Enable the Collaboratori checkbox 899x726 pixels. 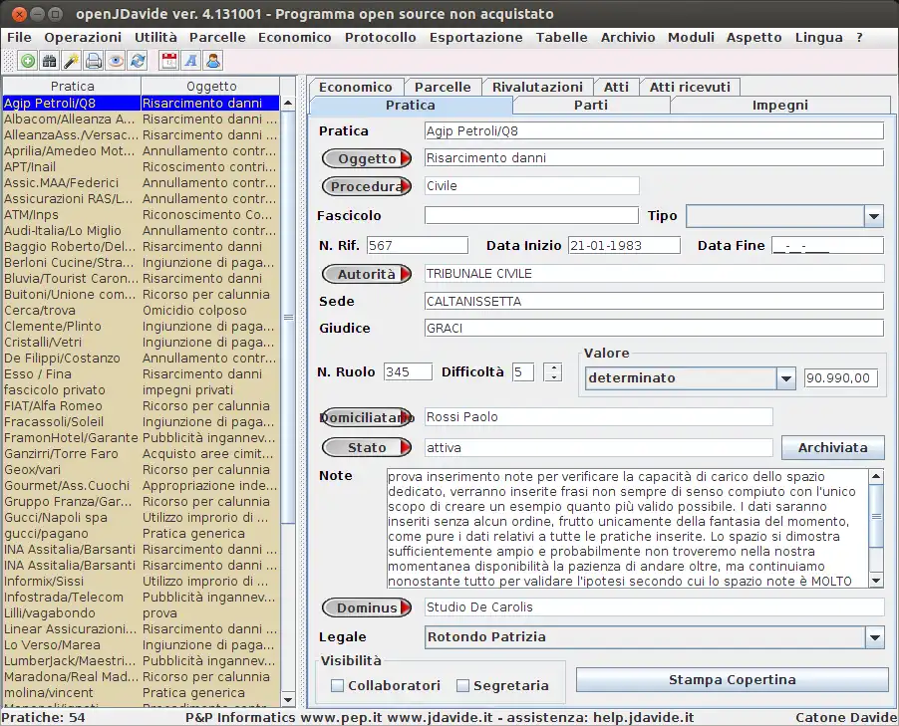(x=338, y=685)
